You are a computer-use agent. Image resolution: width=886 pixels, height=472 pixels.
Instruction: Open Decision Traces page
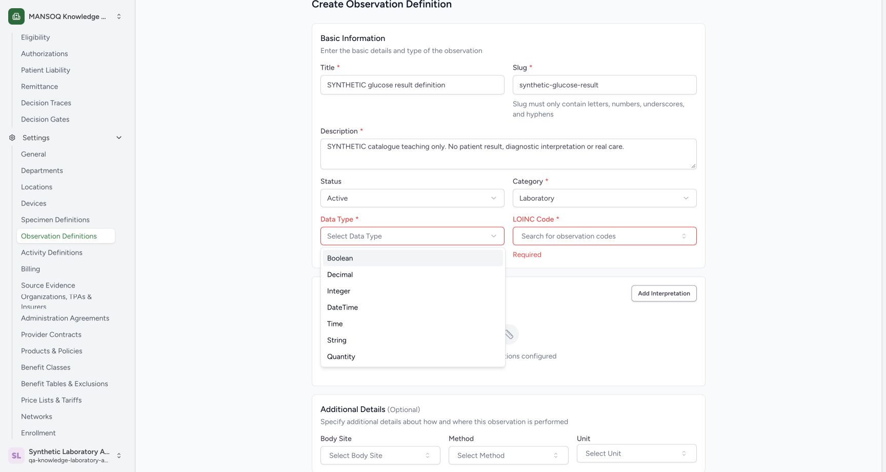[x=66, y=103]
